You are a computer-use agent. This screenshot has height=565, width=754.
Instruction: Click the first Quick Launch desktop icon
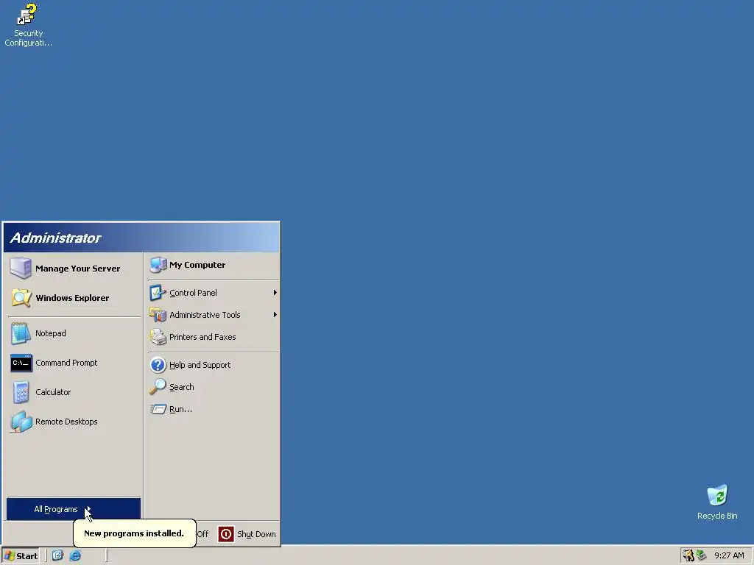pos(57,555)
